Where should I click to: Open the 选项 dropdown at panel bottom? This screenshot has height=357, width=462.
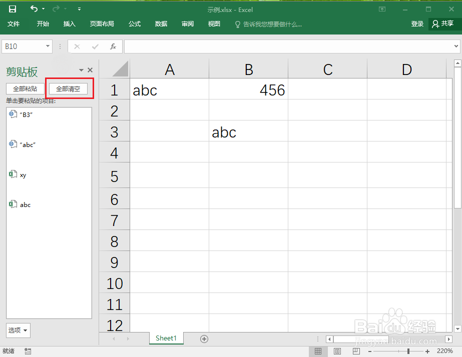coord(18,330)
